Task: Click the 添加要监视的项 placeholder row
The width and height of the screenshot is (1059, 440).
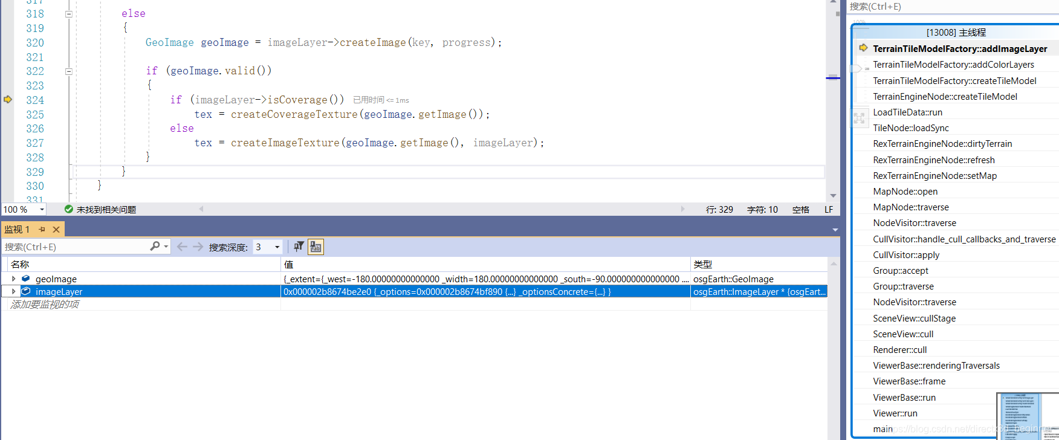Action: 45,304
